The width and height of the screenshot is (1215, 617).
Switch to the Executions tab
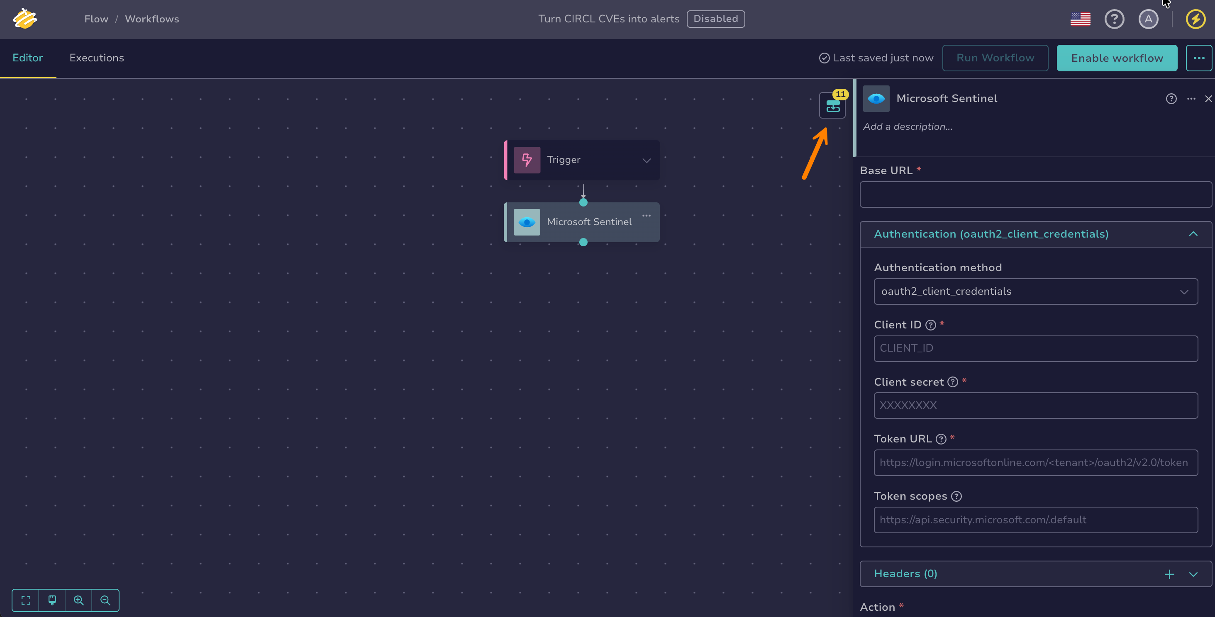97,58
